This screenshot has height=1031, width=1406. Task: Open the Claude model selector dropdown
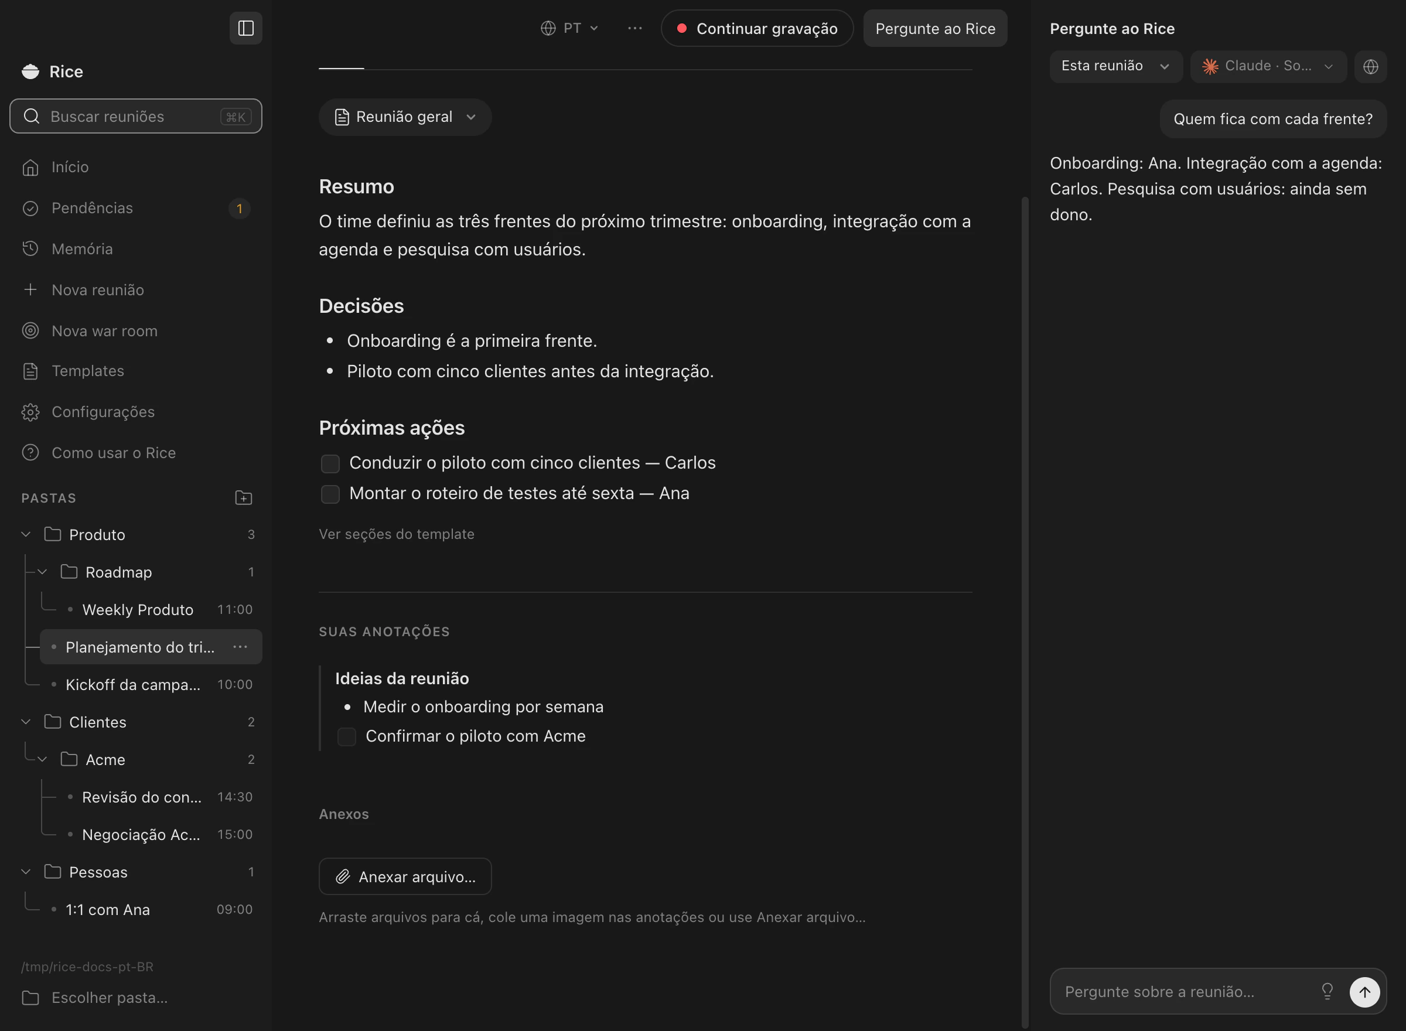point(1268,66)
